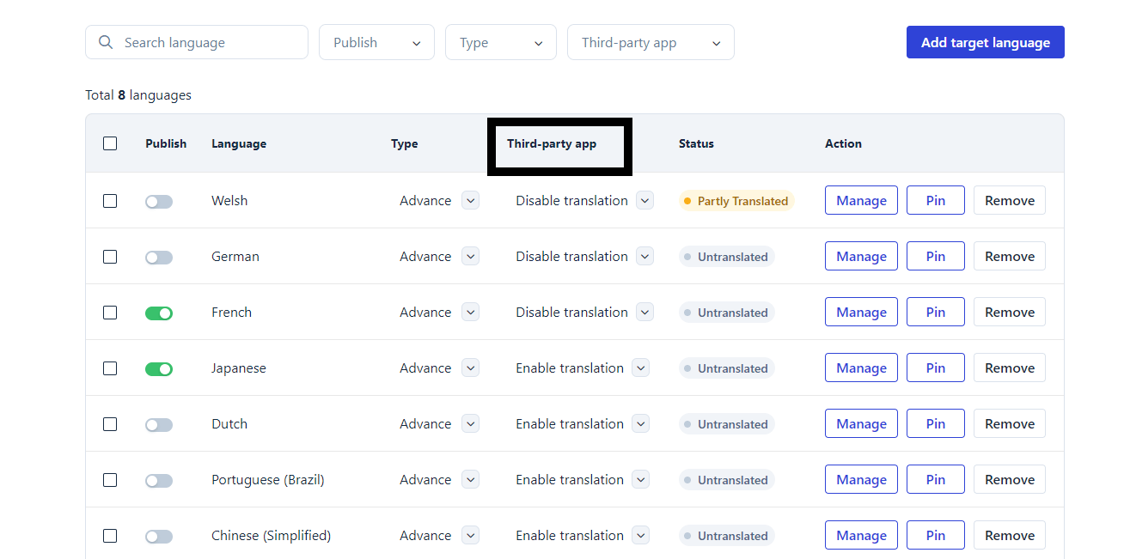Viewport: 1124px width, 559px height.
Task: Click Add target language button
Action: (x=986, y=42)
